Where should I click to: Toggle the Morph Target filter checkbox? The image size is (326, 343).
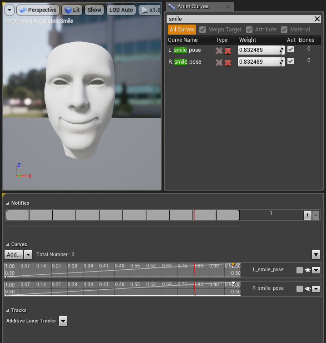pyautogui.click(x=203, y=30)
